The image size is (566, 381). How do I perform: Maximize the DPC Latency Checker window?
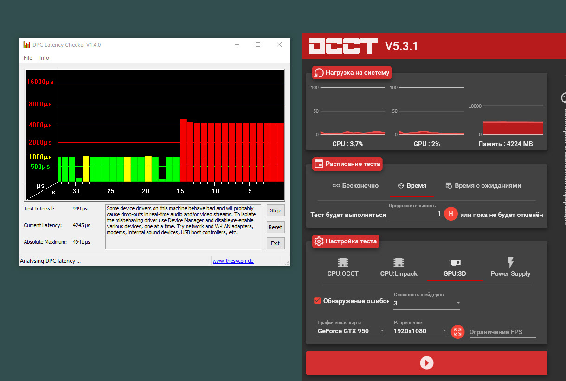pyautogui.click(x=258, y=44)
